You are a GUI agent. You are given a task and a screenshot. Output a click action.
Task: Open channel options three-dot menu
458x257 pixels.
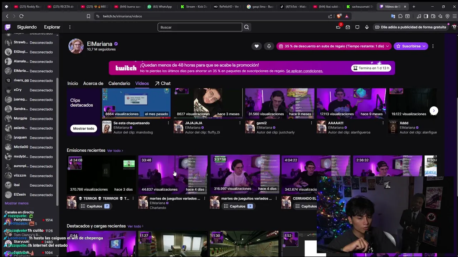tap(433, 46)
